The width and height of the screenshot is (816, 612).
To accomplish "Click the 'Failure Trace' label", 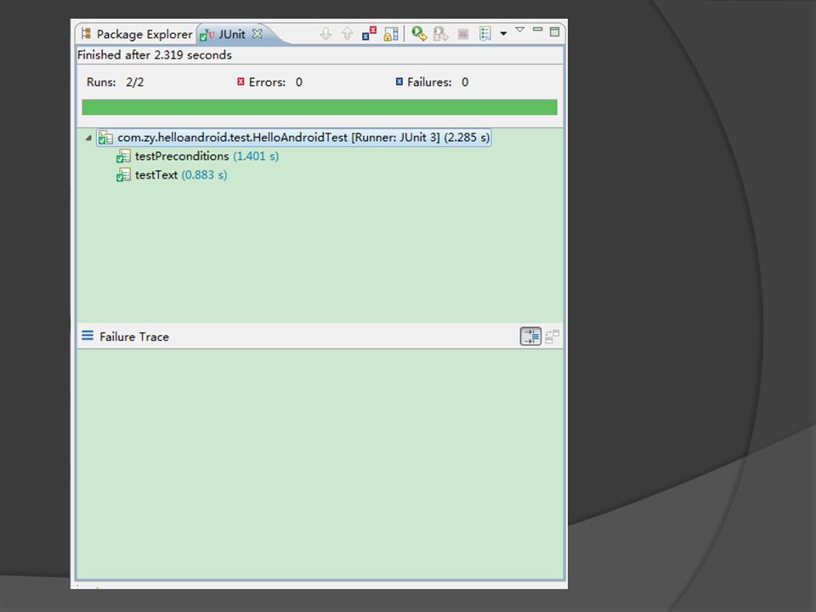I will click(134, 337).
